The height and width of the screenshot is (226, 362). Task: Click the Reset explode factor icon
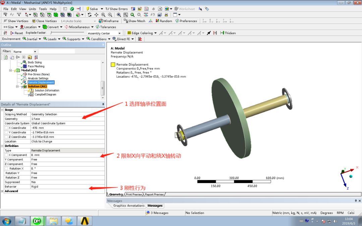coord(12,33)
